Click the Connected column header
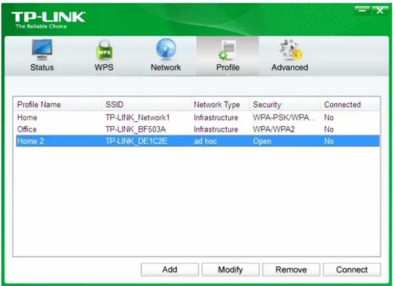Screen dimensions: 393x286 click(x=343, y=105)
